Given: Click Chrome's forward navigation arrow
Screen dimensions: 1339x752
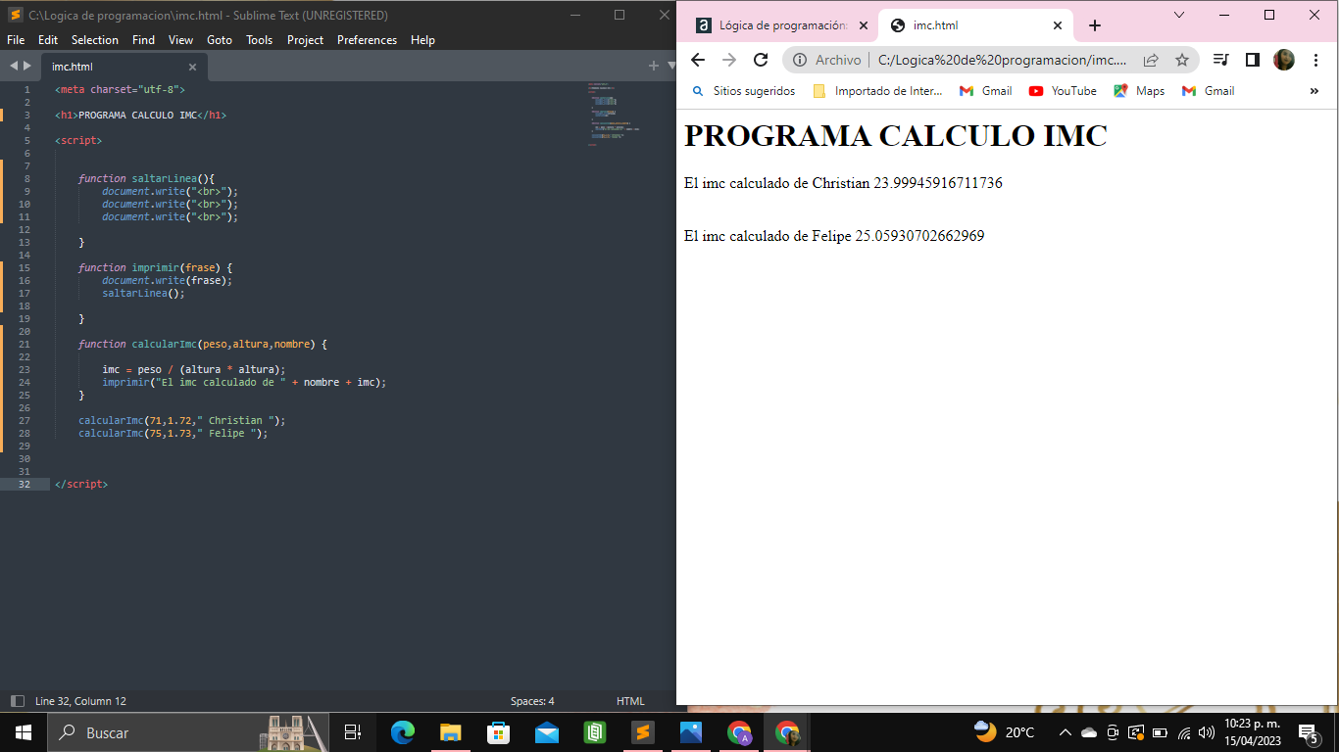Looking at the screenshot, I should (729, 60).
